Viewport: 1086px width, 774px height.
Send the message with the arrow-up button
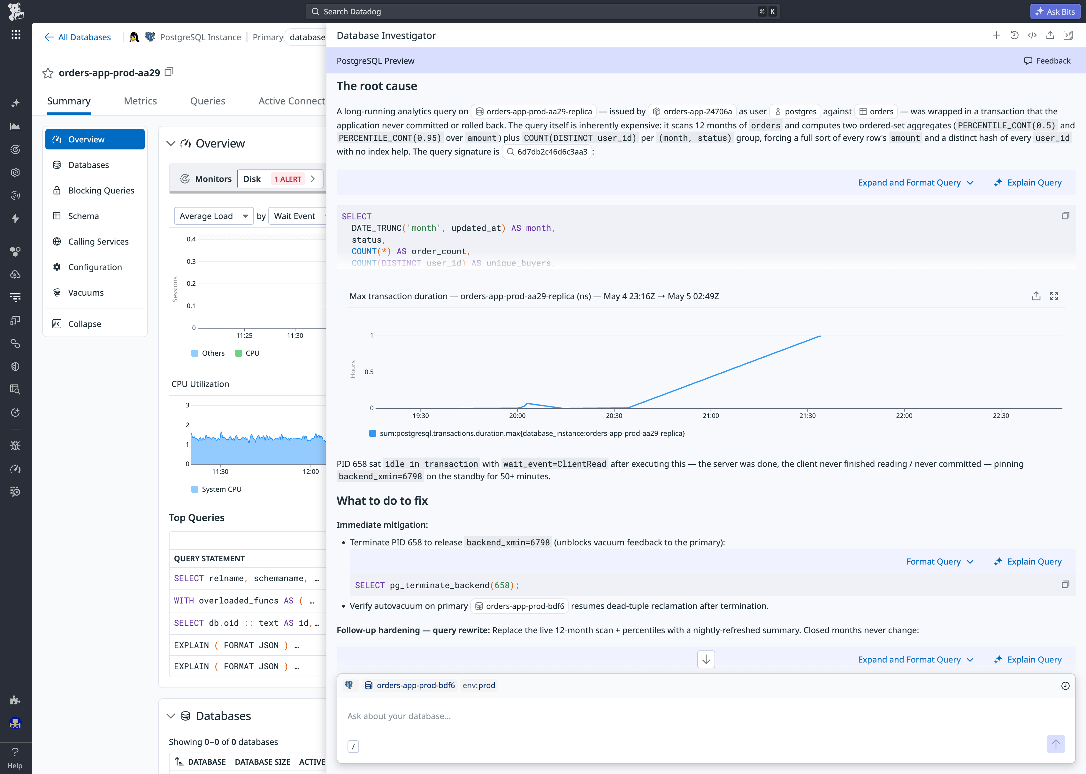[1055, 744]
